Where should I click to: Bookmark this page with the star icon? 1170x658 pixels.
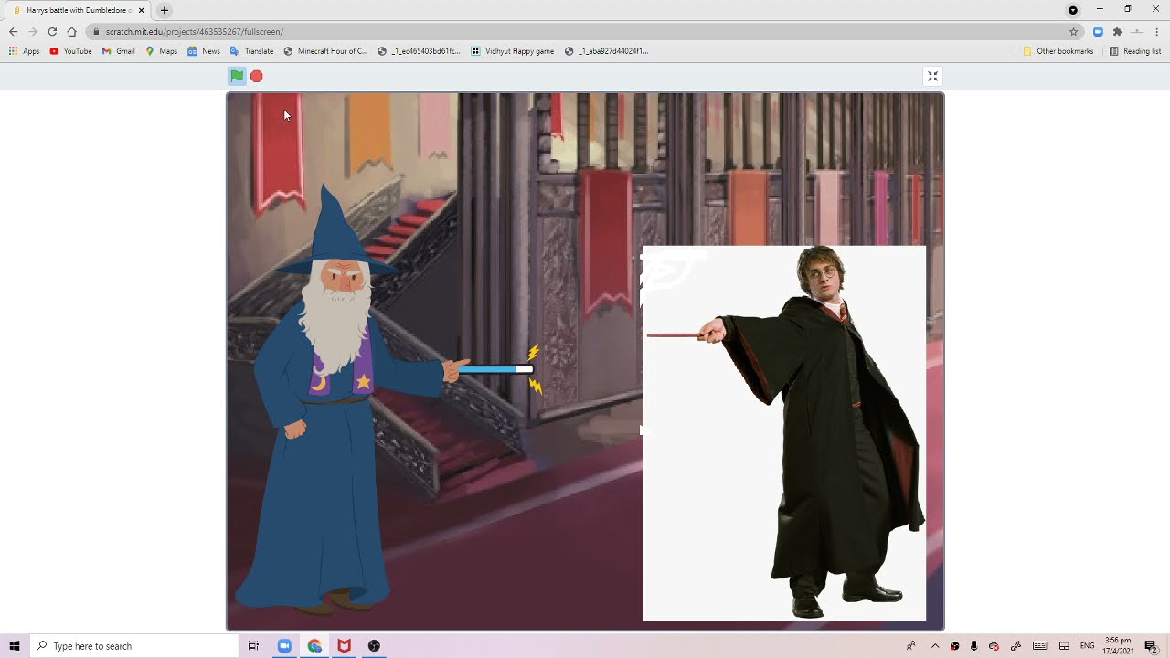(x=1074, y=31)
